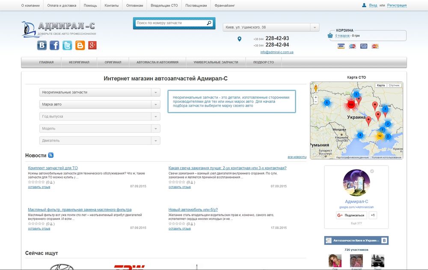The height and width of the screenshot is (270, 428).
Task: Switch the map to Карта view
Action: [x=381, y=86]
